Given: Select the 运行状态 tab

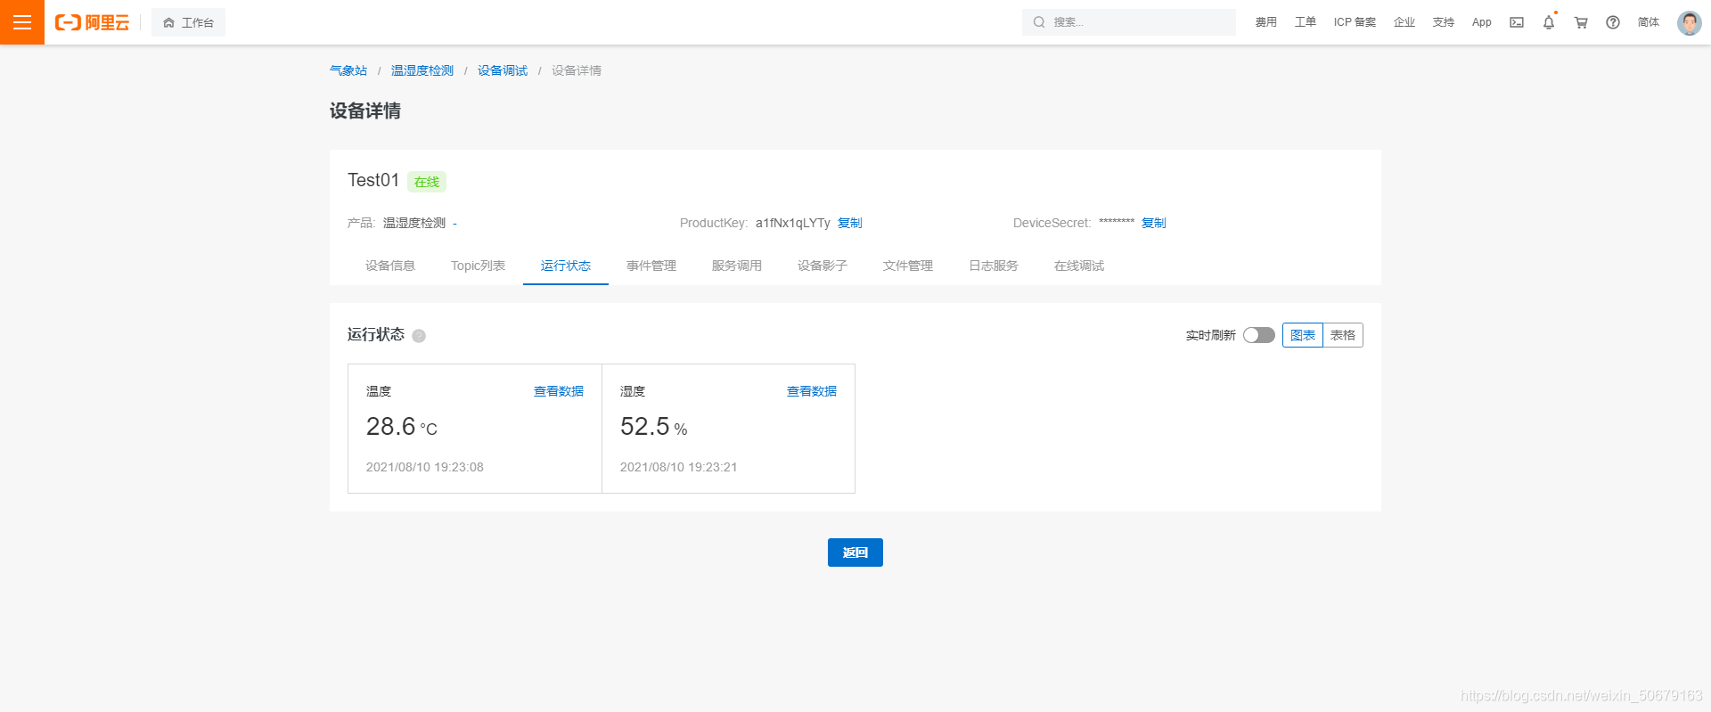Looking at the screenshot, I should pos(566,266).
